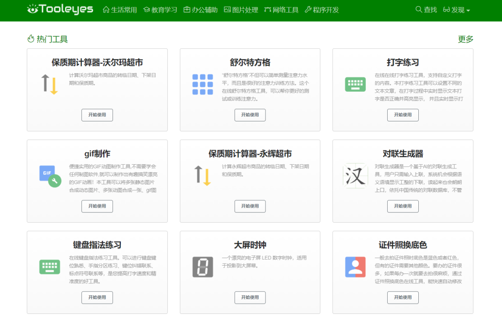502x320 pixels.
Task: Click the LED digit clock icon
Action: click(x=202, y=267)
